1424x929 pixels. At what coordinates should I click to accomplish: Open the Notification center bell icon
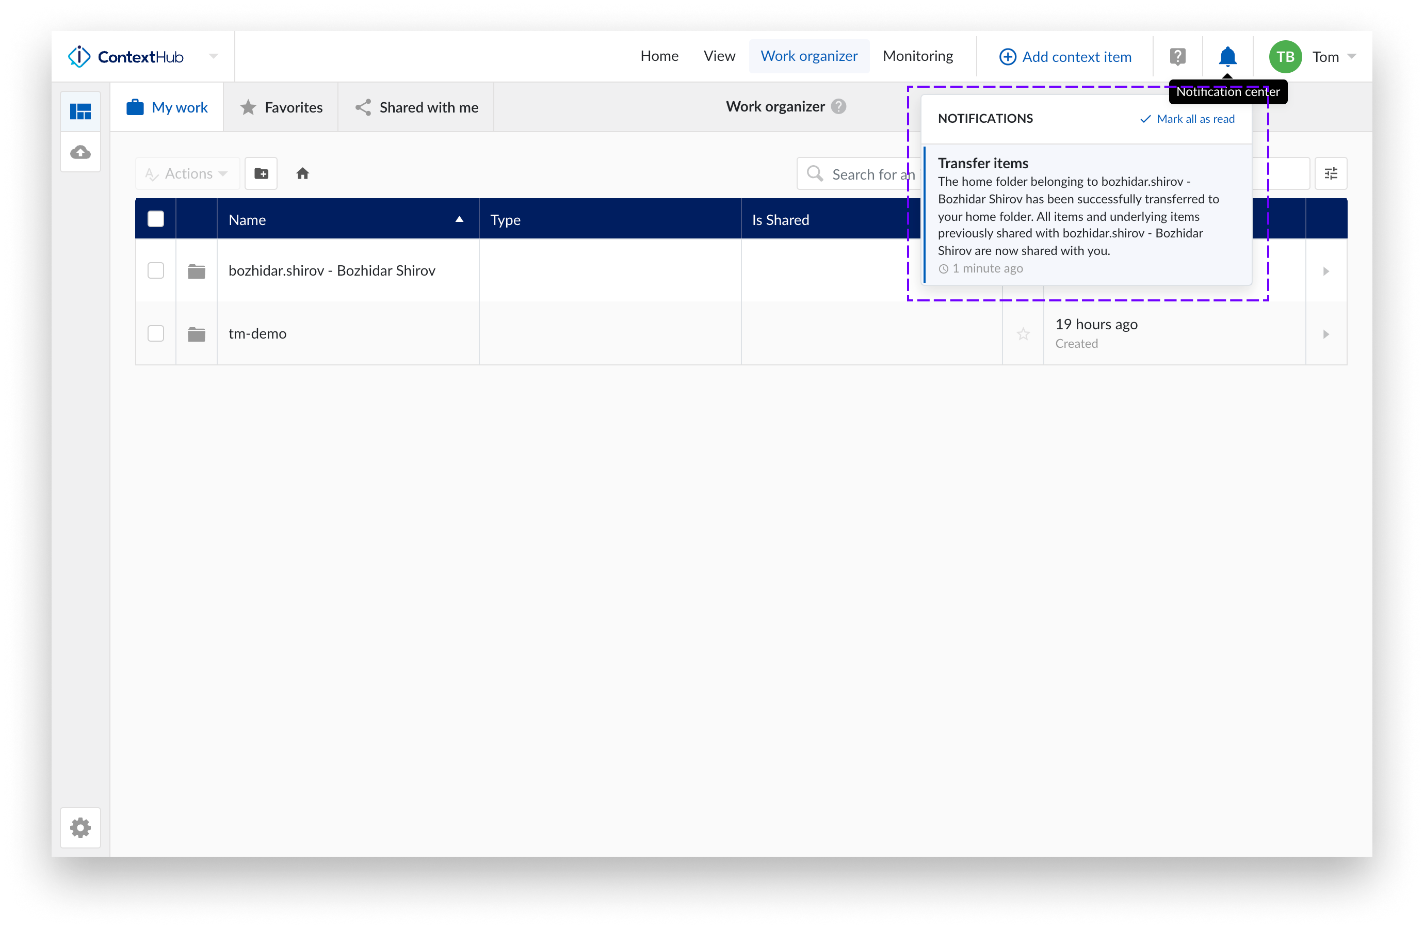pyautogui.click(x=1227, y=56)
